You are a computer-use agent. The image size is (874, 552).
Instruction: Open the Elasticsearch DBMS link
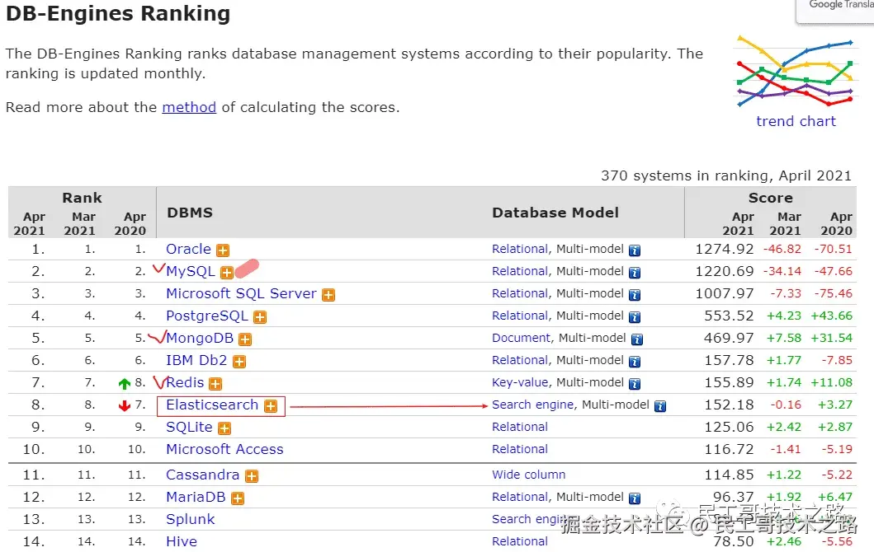pos(212,405)
